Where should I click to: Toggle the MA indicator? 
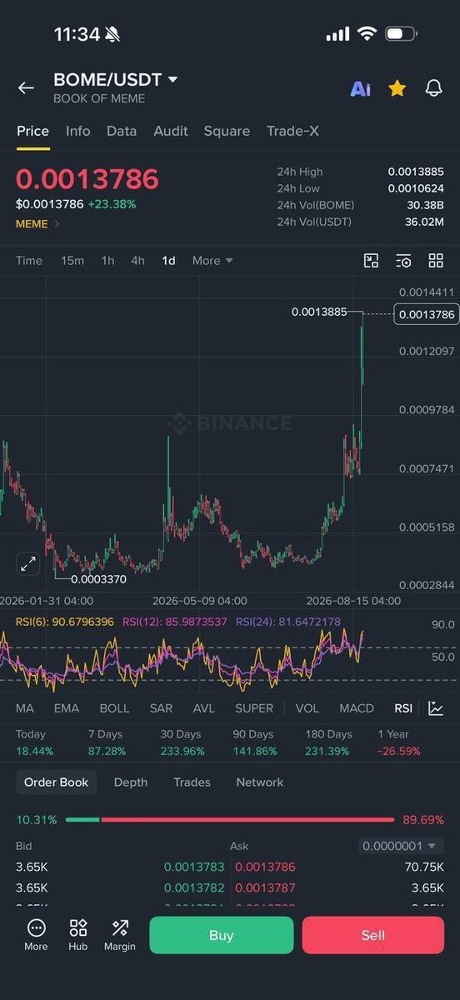[x=25, y=708]
